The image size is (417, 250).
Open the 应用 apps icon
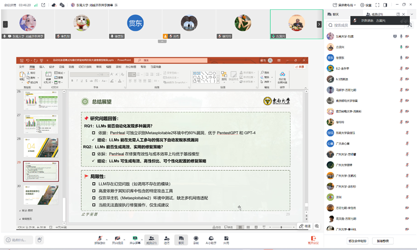226,238
